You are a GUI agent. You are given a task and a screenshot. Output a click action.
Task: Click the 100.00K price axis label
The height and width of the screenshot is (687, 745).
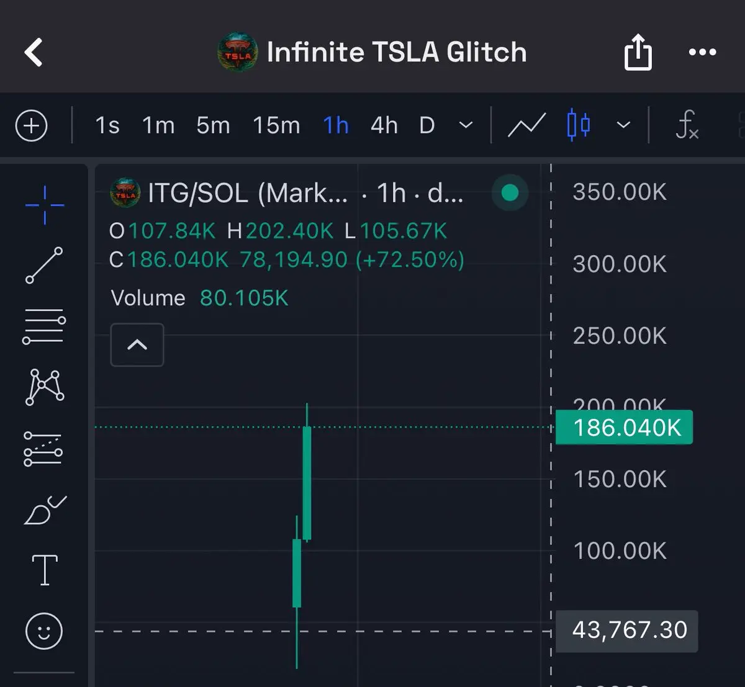point(620,551)
